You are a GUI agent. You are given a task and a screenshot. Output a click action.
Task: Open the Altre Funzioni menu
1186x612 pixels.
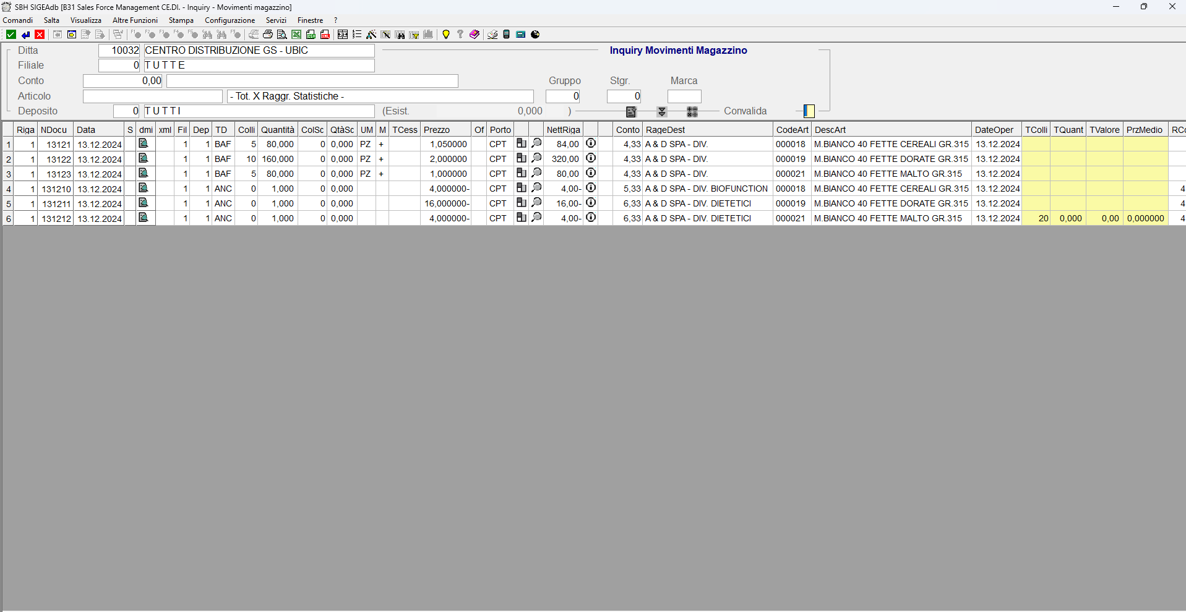click(135, 20)
